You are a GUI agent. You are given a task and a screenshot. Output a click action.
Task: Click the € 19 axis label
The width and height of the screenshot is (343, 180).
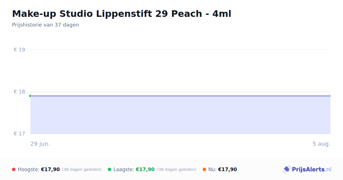[19, 50]
